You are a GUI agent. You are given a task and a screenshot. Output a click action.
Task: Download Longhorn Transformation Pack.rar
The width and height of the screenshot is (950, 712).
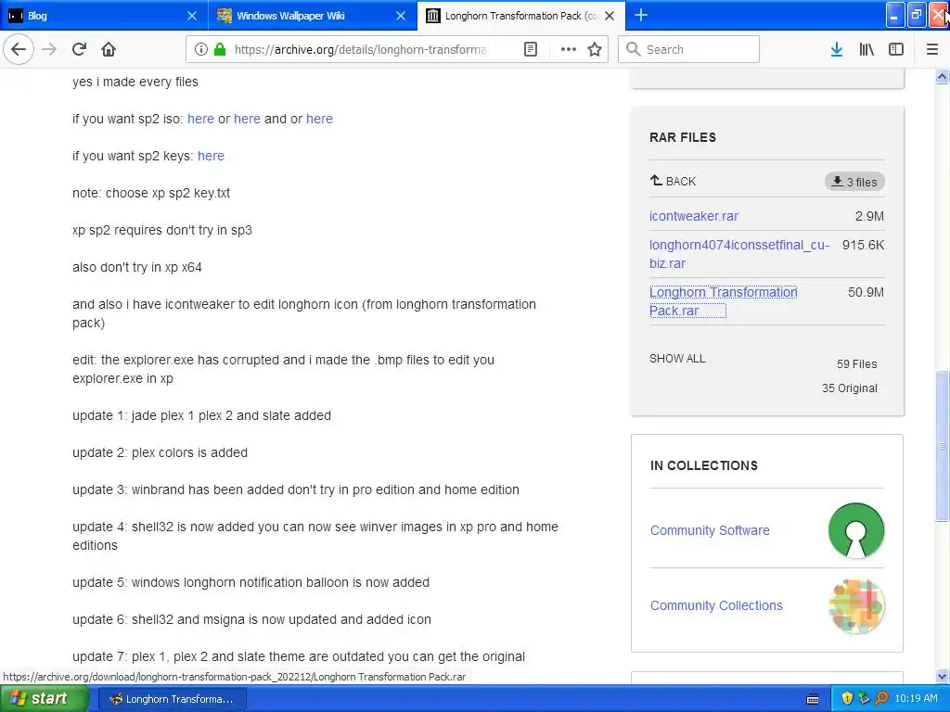click(723, 301)
